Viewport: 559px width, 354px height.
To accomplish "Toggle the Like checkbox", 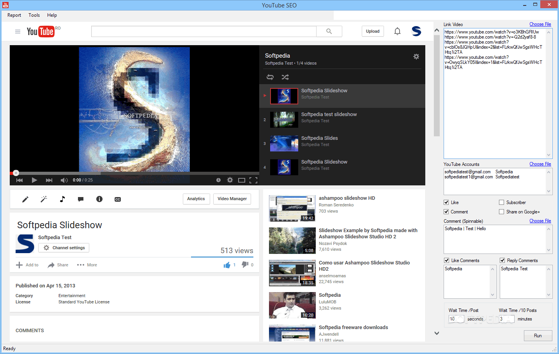I will (446, 203).
